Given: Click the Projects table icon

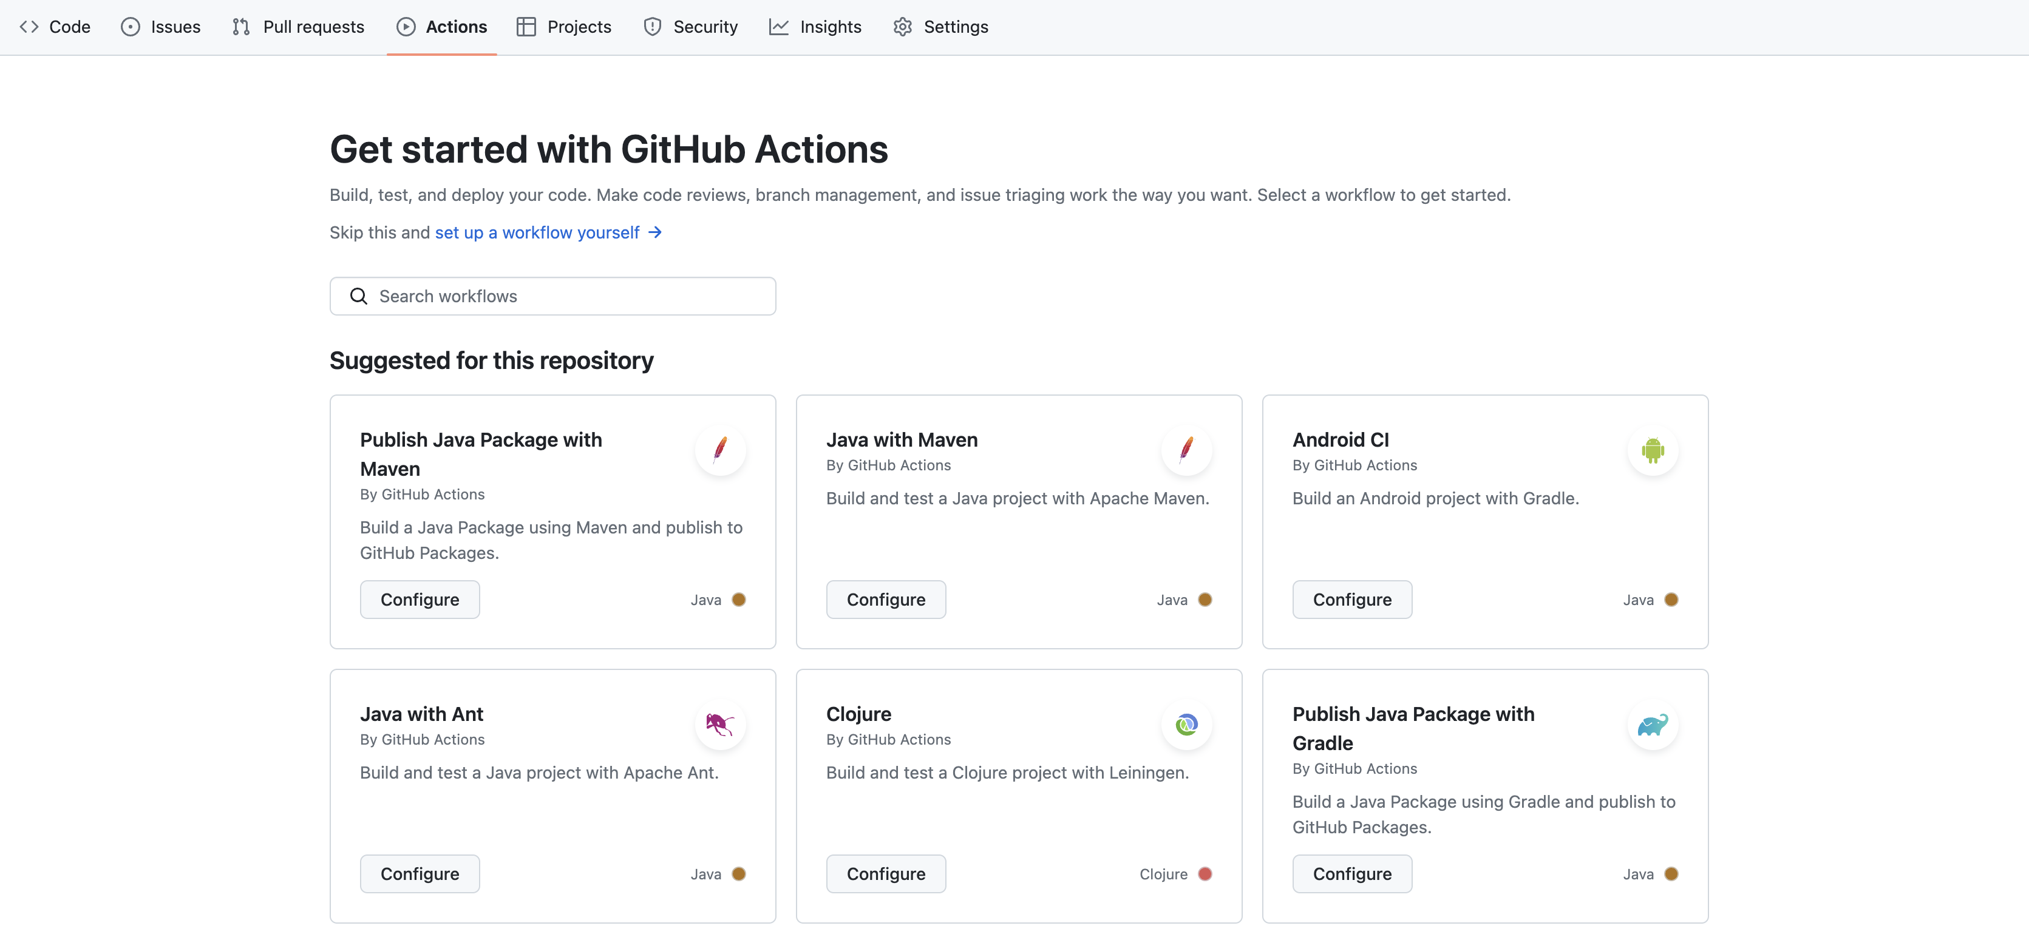Looking at the screenshot, I should [x=526, y=27].
